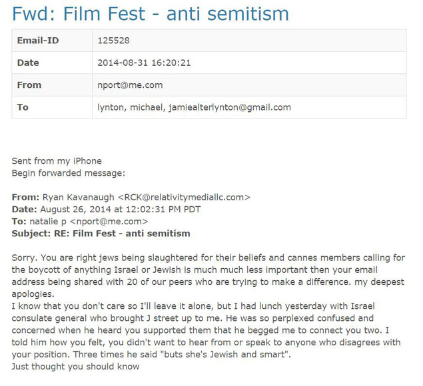Click recipient jamiealterlynton@gmail.com
Viewport: 423px width, 386px height.
pyautogui.click(x=230, y=108)
